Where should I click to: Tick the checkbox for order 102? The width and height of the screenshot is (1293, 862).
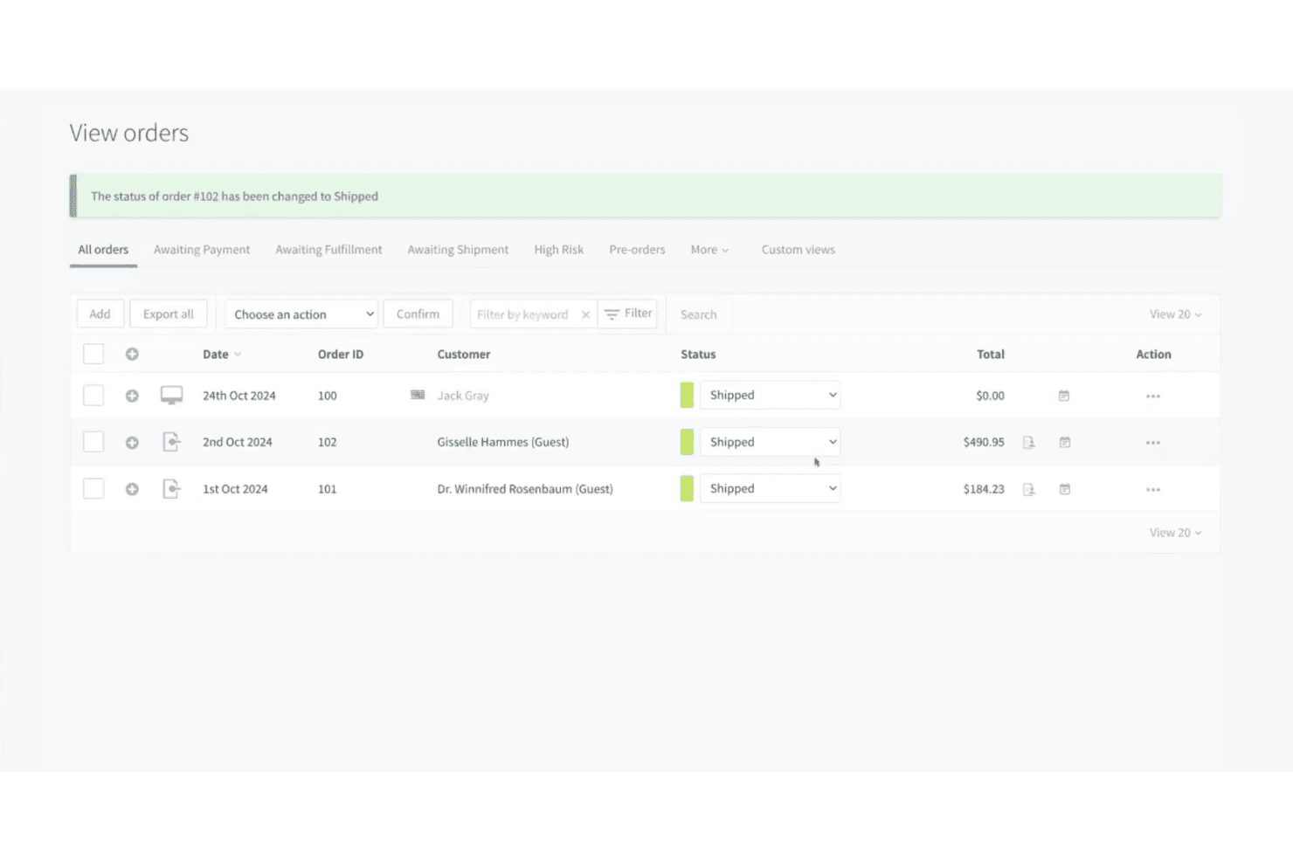(93, 442)
